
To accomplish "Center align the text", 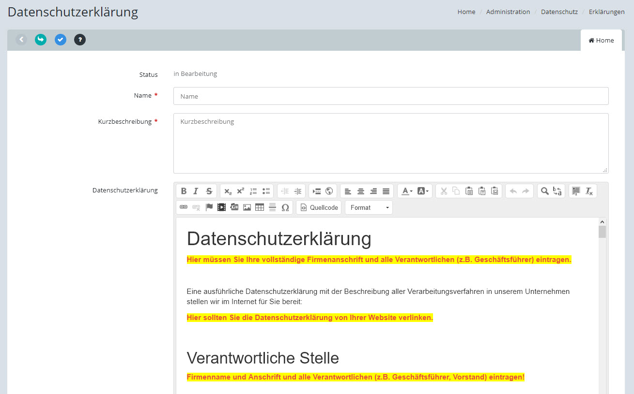I will pos(361,191).
